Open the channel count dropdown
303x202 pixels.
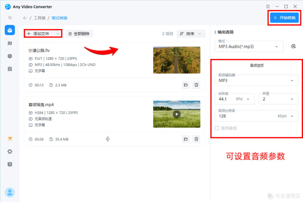(x=279, y=99)
